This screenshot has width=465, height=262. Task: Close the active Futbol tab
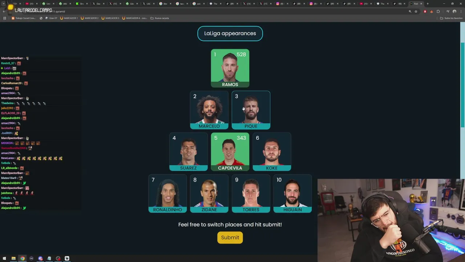coord(421,4)
